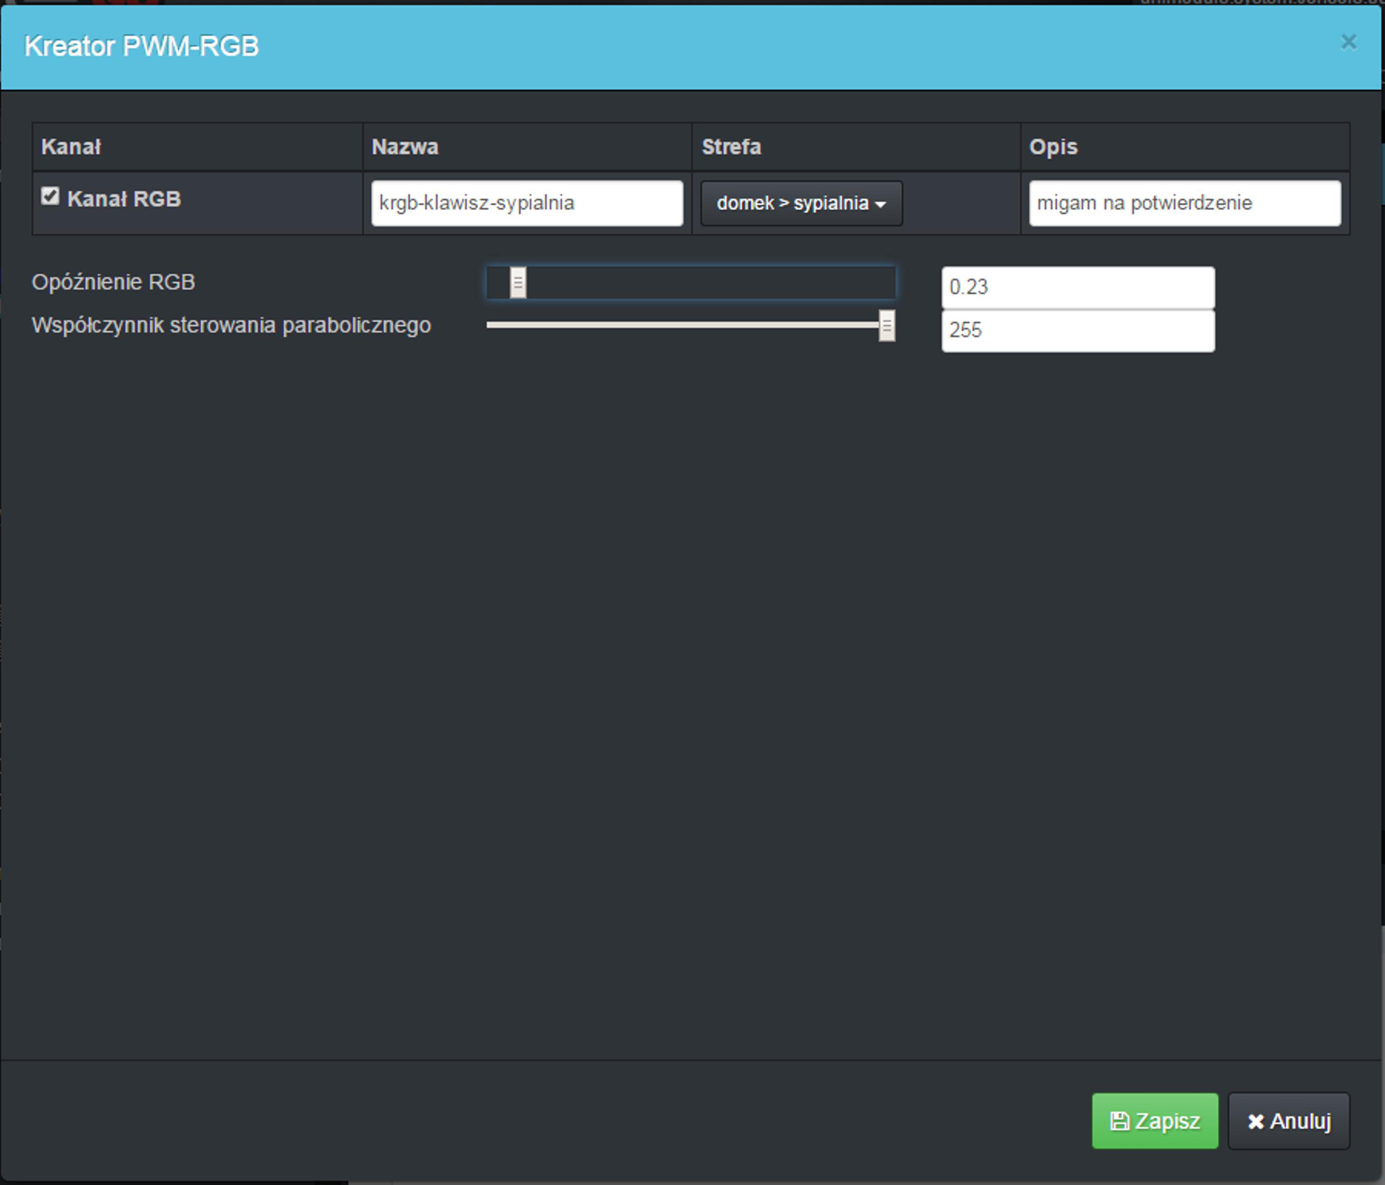
Task: Click the Nazwa column header
Action: pyautogui.click(x=404, y=147)
